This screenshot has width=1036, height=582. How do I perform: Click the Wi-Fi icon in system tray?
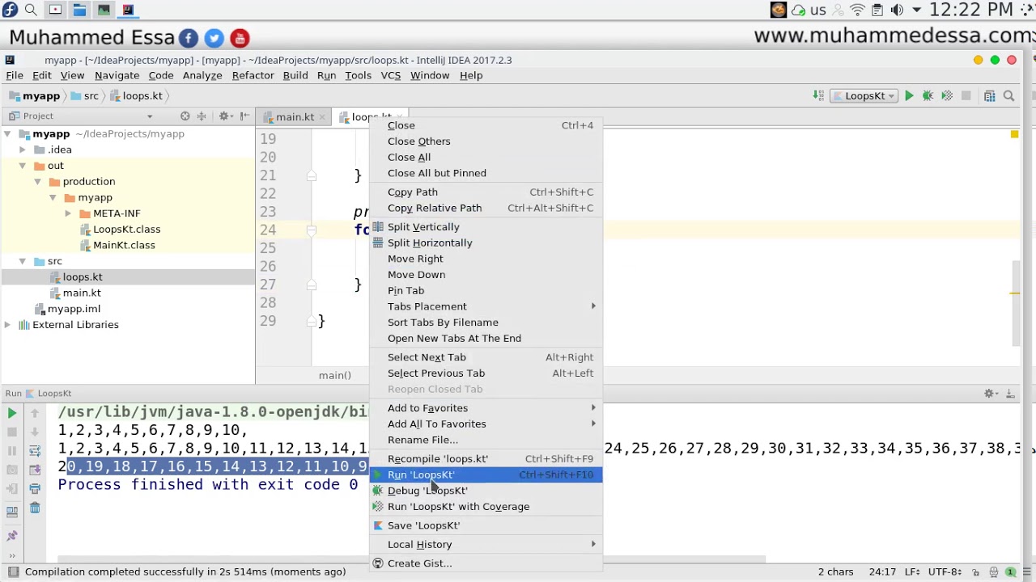[857, 11]
